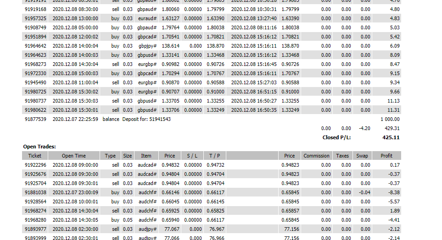Select open trade ticket 91968280

(x=35, y=220)
